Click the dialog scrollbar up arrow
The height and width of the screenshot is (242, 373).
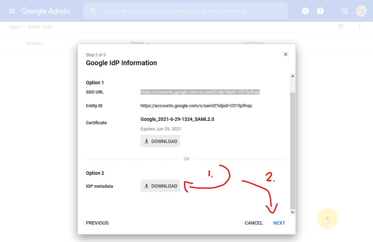pyautogui.click(x=292, y=76)
